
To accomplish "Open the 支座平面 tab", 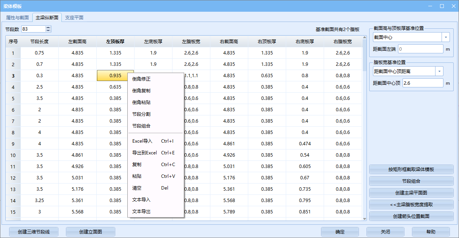I will pos(74,18).
